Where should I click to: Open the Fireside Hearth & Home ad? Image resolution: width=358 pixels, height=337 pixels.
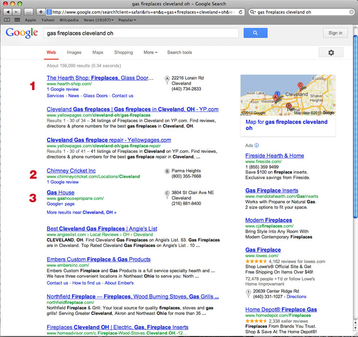click(275, 155)
